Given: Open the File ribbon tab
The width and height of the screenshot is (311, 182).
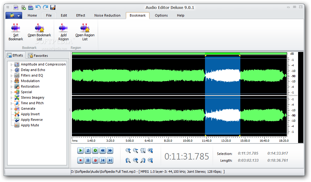Looking at the screenshot, I should tap(49, 15).
